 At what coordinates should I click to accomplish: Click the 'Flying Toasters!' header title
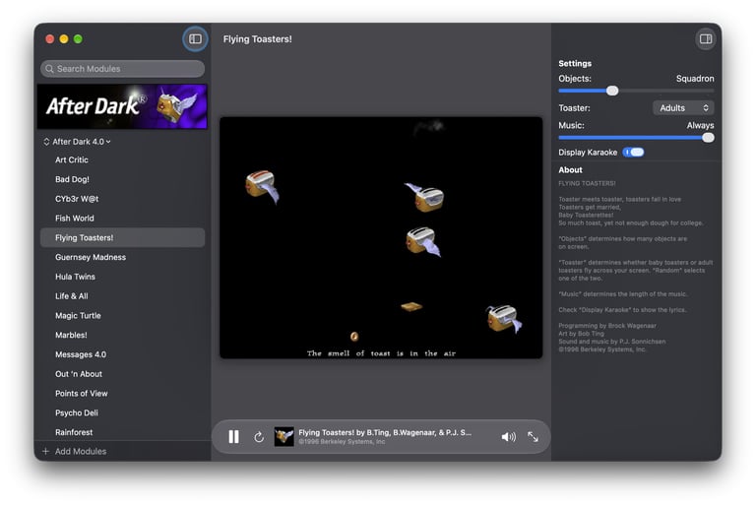[258, 39]
